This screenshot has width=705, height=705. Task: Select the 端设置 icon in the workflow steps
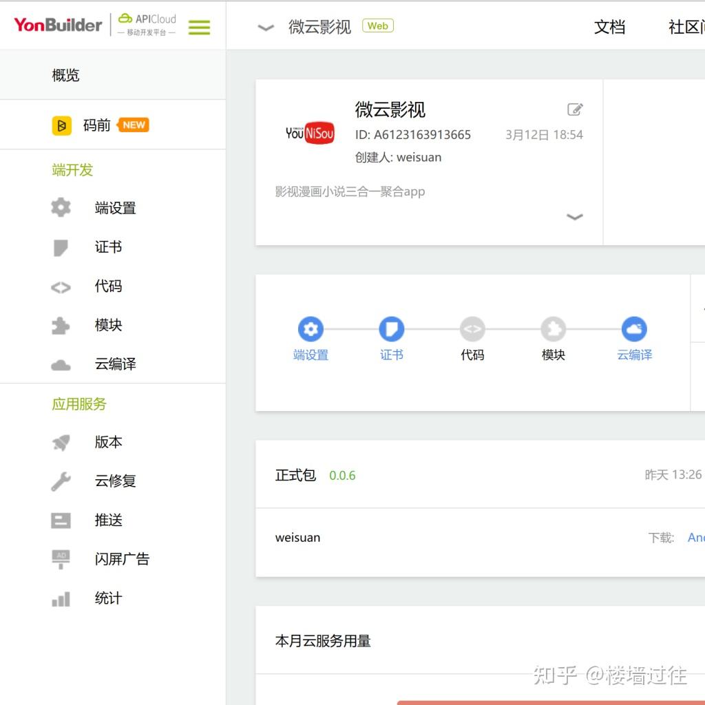311,328
